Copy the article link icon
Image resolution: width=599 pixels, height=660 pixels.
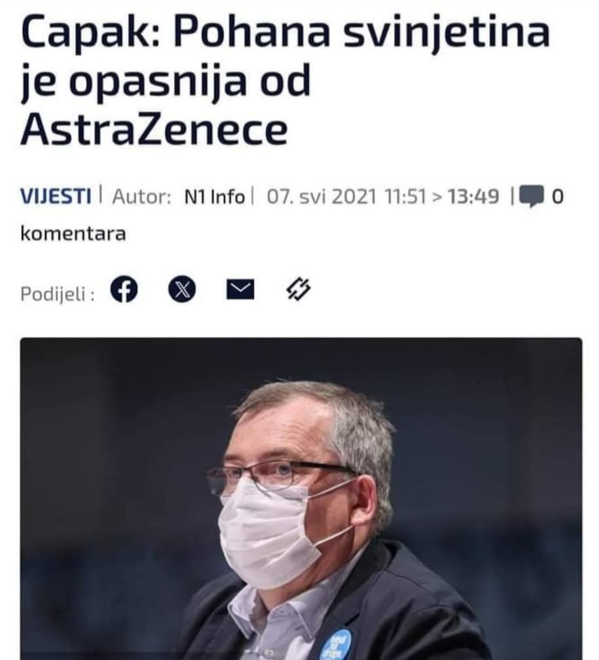(x=299, y=289)
